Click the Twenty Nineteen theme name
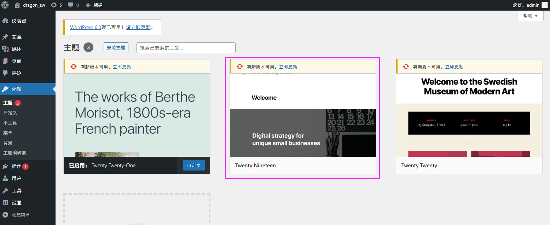This screenshot has width=550, height=225. coord(255,166)
